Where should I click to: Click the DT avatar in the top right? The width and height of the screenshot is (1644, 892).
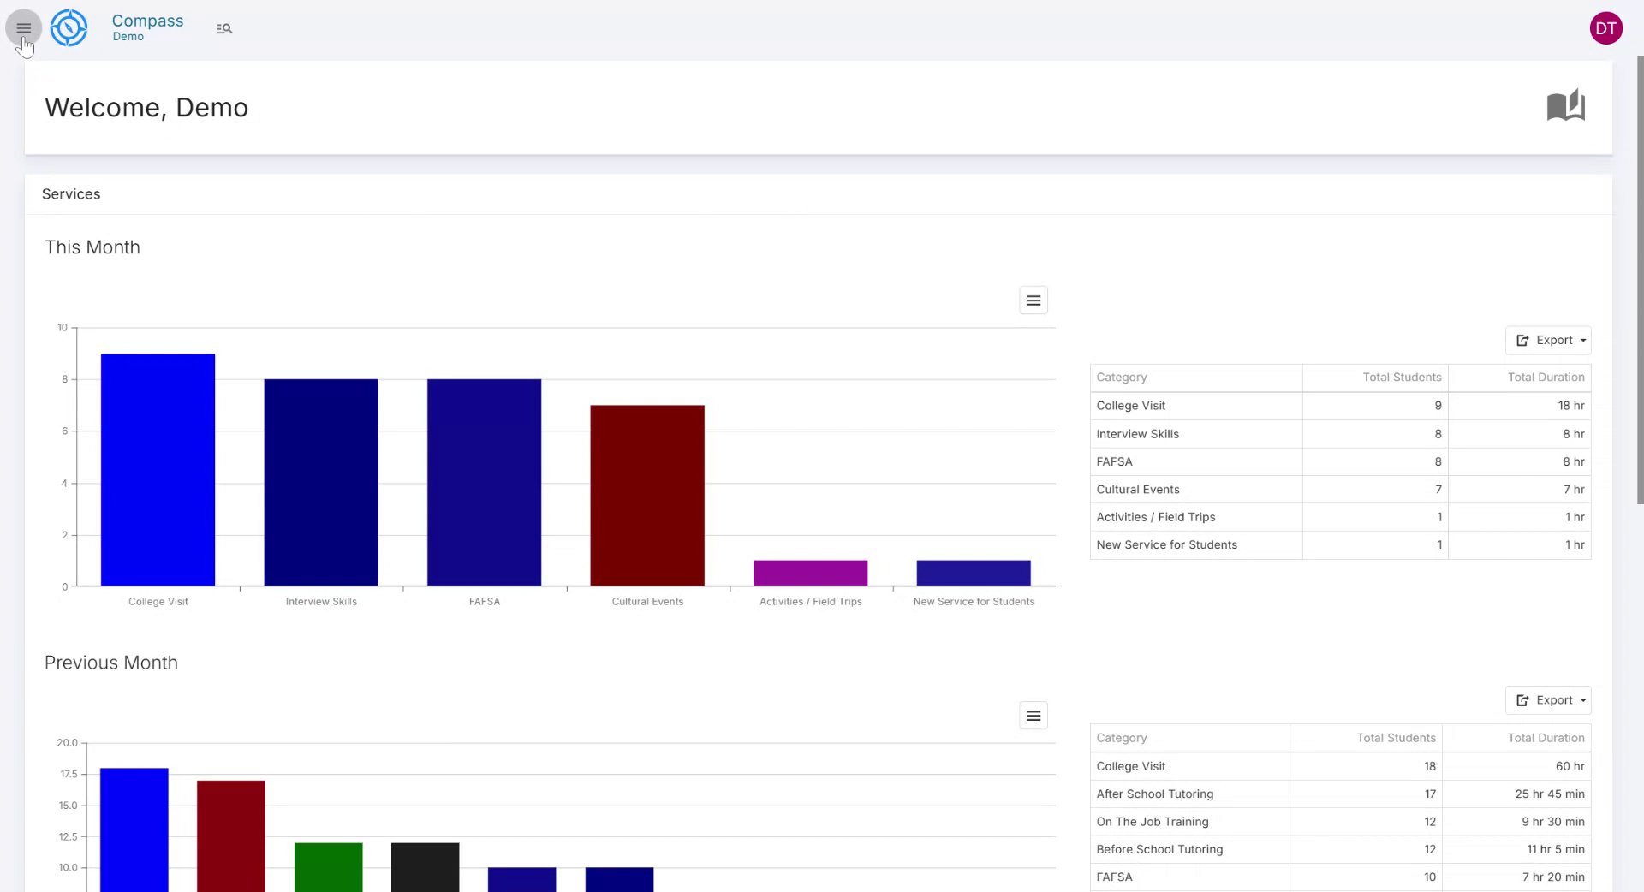point(1606,27)
